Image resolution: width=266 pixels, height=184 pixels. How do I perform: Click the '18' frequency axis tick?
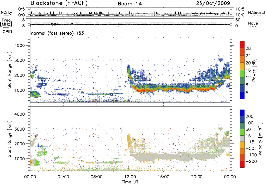(x=22, y=20)
